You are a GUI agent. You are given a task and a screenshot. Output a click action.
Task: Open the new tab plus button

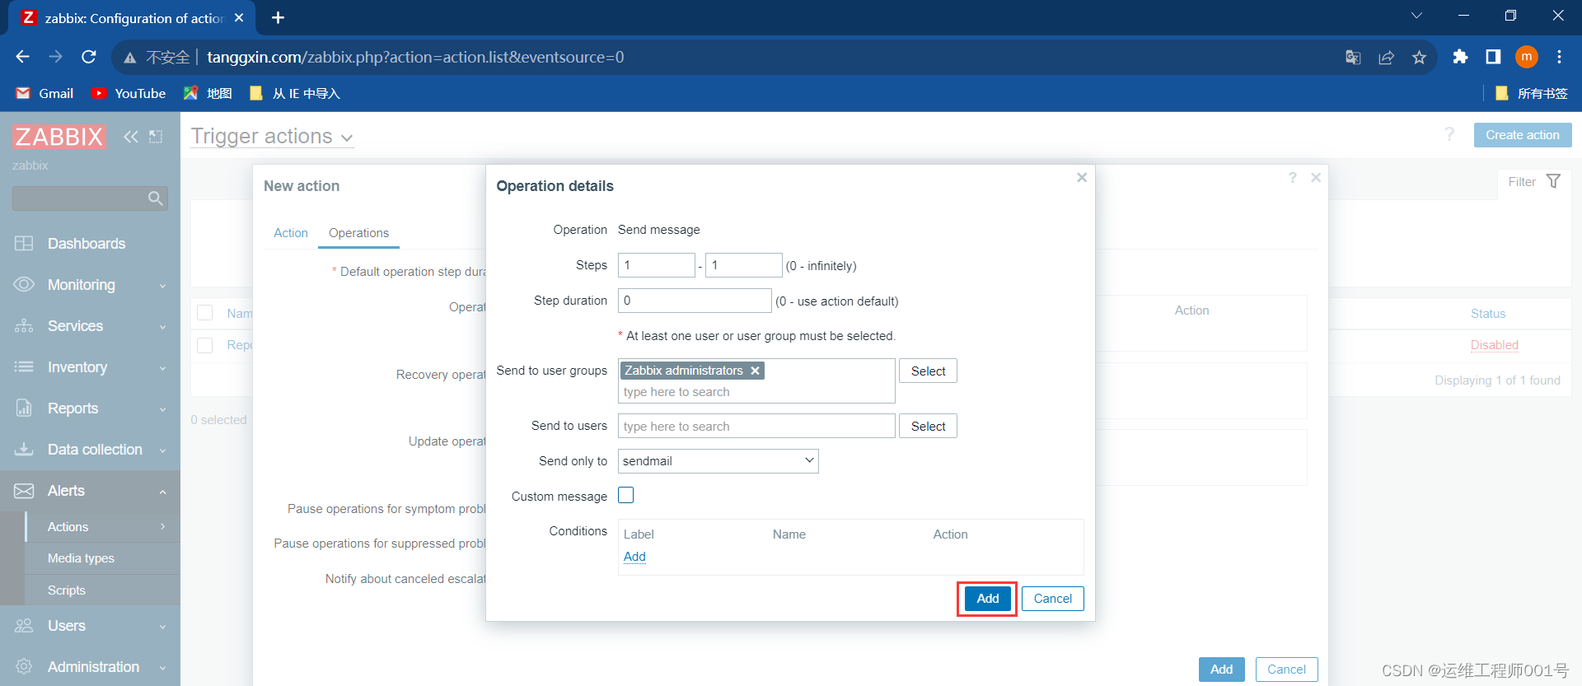pos(278,17)
